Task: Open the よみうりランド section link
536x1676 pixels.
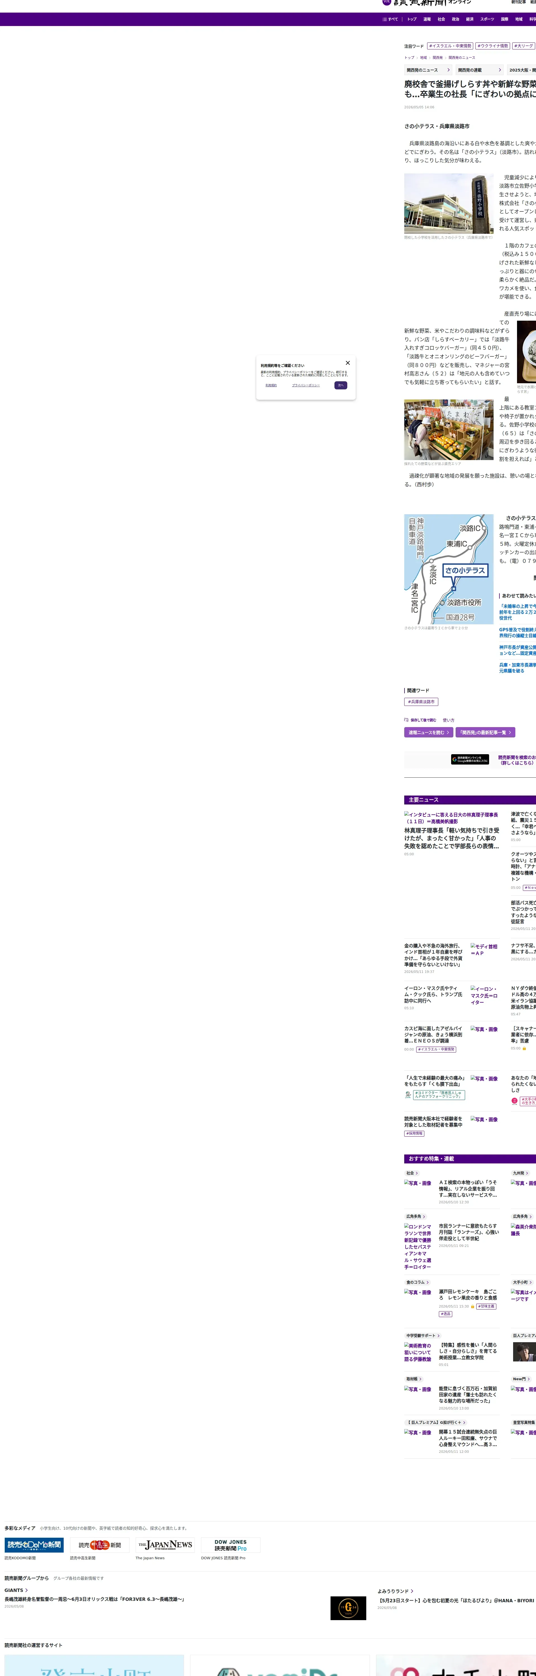Action: pos(396,1591)
